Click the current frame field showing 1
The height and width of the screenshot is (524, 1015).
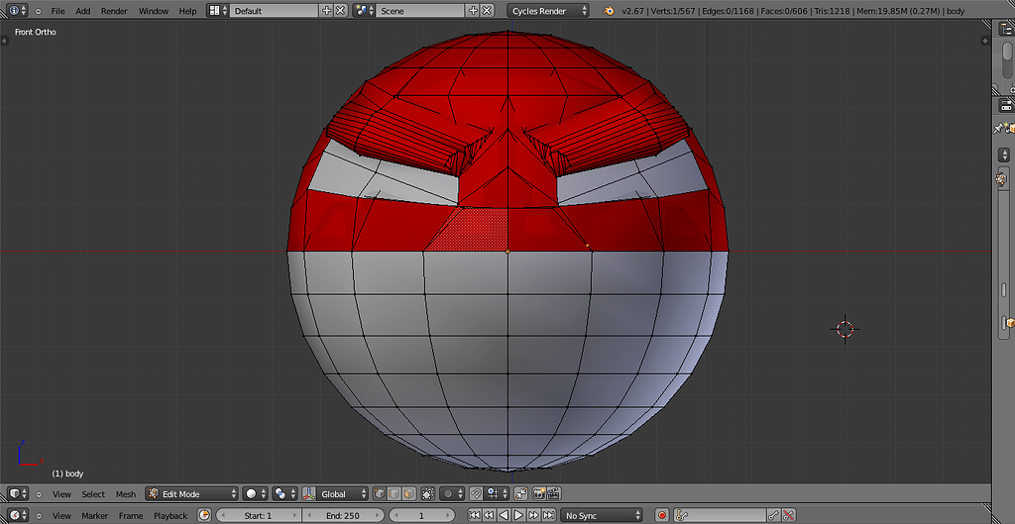420,515
